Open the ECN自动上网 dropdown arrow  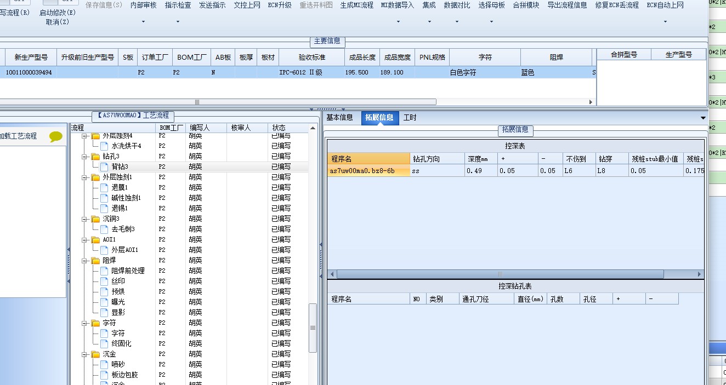(665, 22)
